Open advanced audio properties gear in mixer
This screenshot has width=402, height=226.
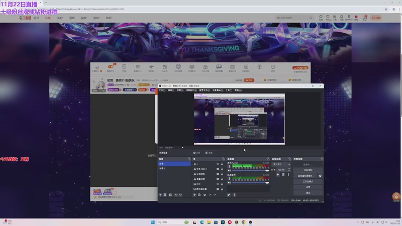pos(229,195)
